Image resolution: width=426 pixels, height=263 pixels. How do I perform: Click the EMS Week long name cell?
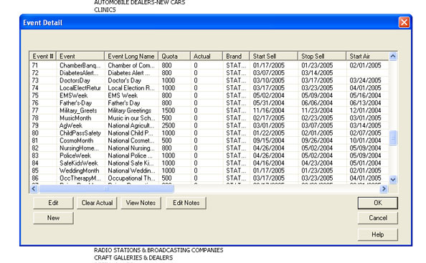coord(123,95)
